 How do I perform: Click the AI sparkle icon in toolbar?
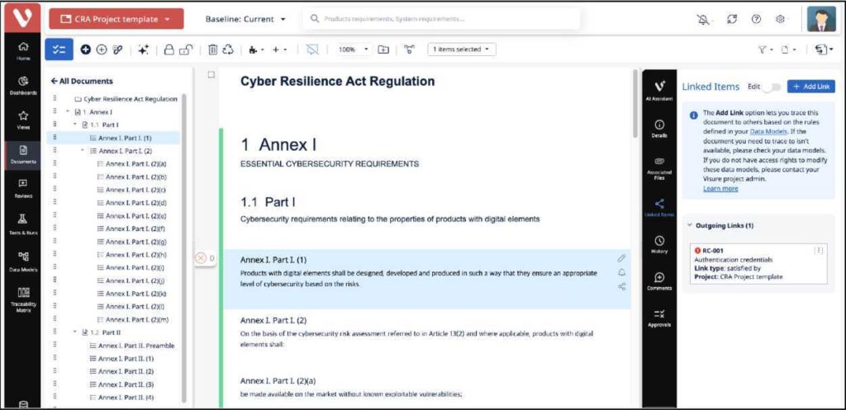click(143, 49)
